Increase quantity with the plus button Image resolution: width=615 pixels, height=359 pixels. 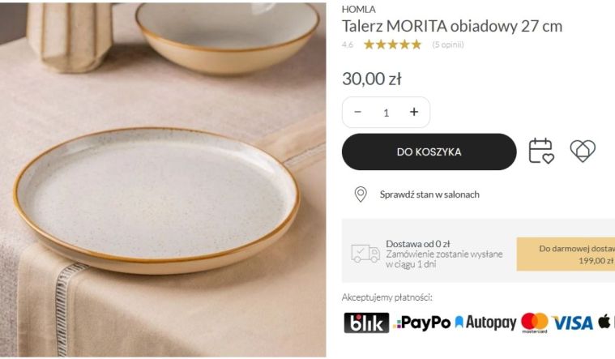(414, 112)
